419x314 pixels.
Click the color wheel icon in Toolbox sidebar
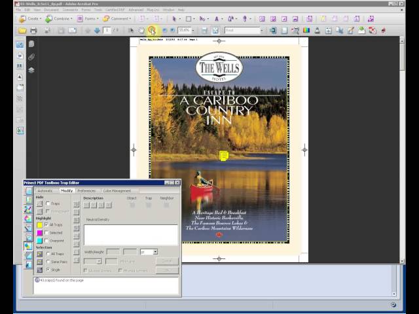click(x=28, y=218)
